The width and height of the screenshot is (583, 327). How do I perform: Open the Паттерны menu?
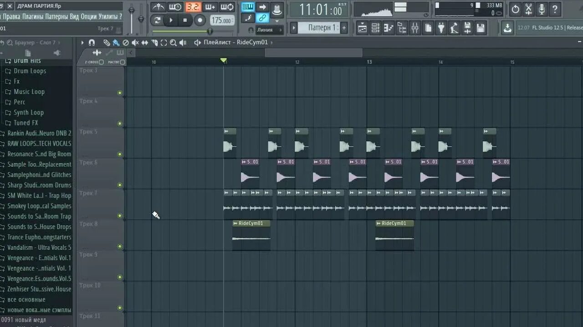(57, 17)
